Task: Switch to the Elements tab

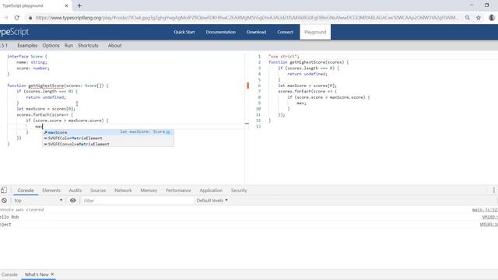Action: [51, 190]
